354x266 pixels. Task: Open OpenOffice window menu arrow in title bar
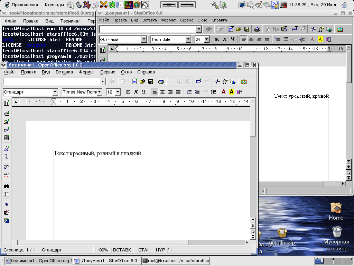pos(3,65)
